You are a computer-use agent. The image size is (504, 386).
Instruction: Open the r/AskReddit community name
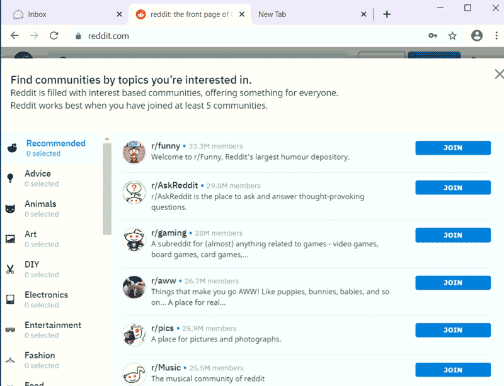coord(175,185)
